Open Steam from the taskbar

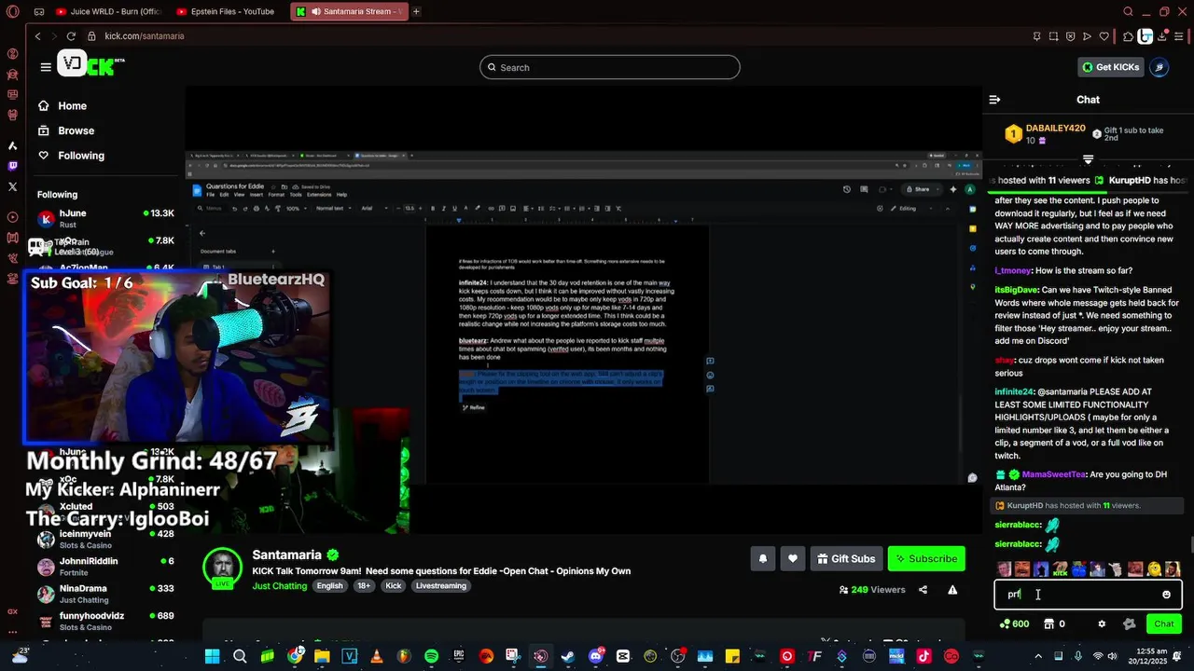click(x=567, y=656)
